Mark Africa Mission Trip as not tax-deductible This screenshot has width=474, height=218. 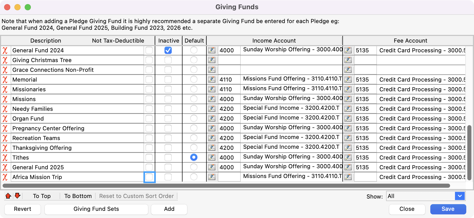click(149, 177)
